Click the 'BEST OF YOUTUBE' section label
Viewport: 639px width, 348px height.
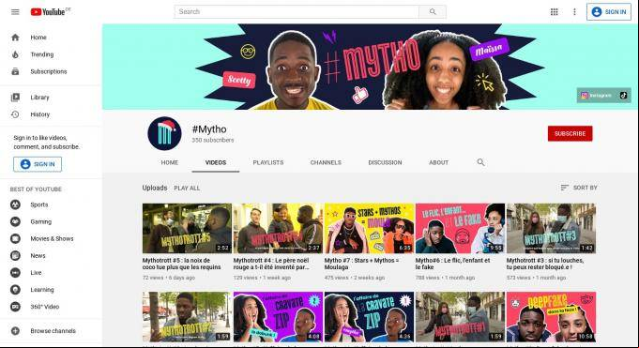tap(36, 189)
